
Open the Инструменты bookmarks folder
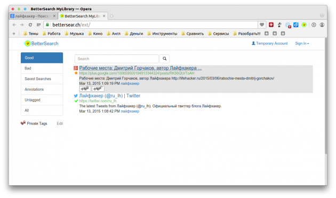162,34
